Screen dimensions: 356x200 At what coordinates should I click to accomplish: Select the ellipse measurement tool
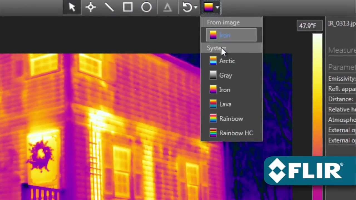pos(146,7)
